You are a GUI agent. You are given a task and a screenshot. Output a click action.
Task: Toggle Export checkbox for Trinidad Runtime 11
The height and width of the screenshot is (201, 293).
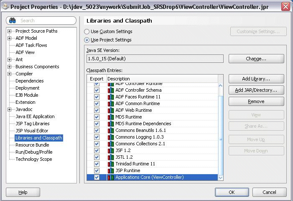(x=97, y=164)
